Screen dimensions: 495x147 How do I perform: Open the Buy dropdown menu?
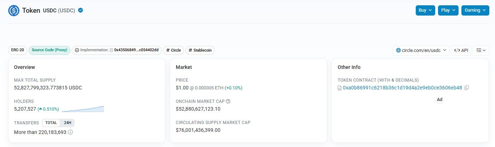425,10
